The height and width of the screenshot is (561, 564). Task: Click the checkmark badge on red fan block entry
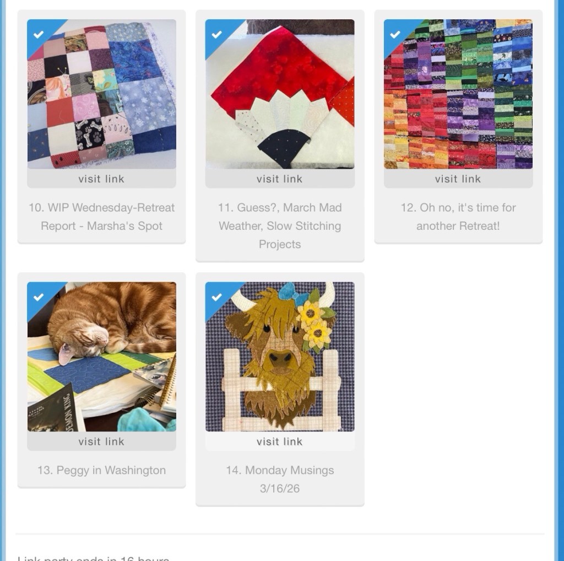tap(216, 35)
